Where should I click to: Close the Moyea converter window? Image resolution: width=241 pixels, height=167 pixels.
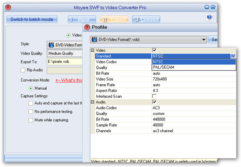(213, 8)
